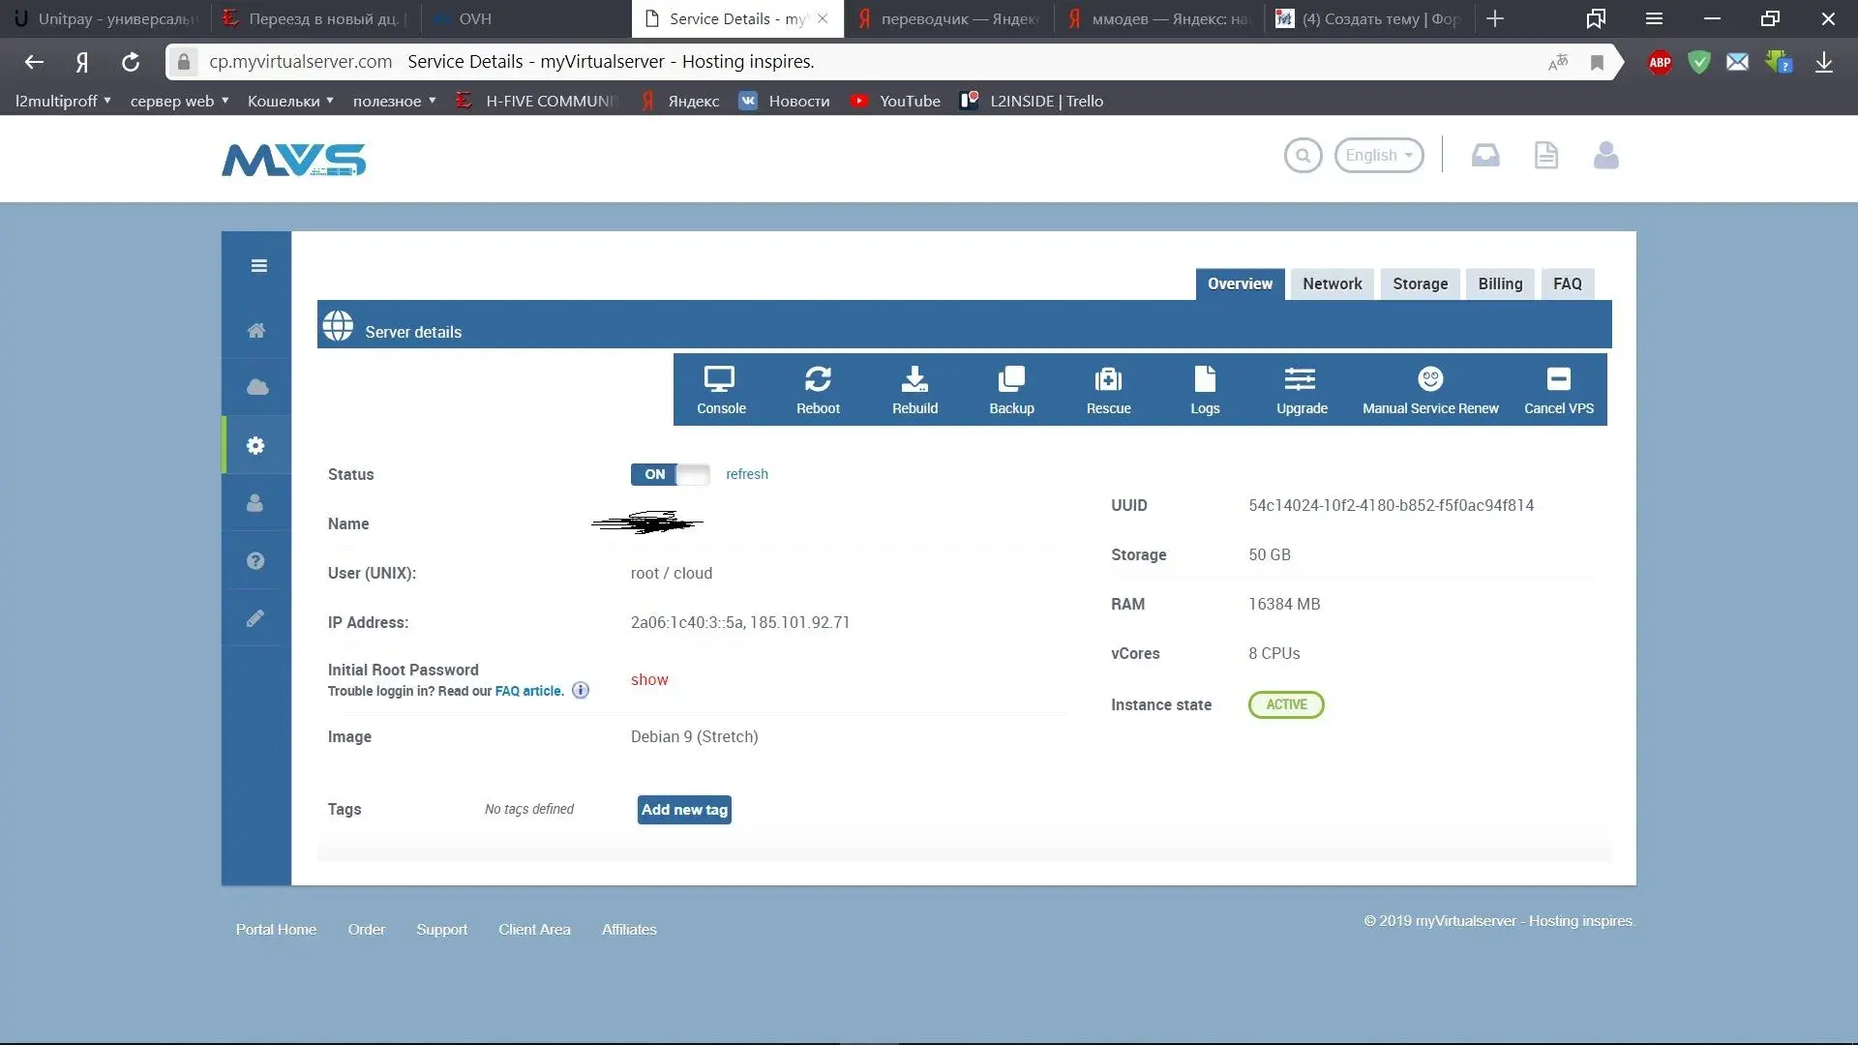
Task: Switch to the Network tab
Action: click(1332, 284)
